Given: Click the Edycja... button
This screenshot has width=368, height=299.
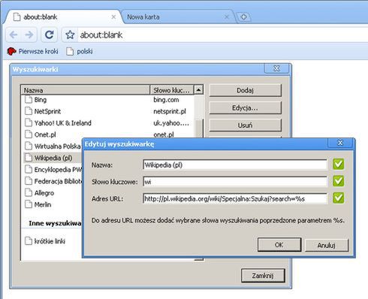Looking at the screenshot, I should pos(246,108).
